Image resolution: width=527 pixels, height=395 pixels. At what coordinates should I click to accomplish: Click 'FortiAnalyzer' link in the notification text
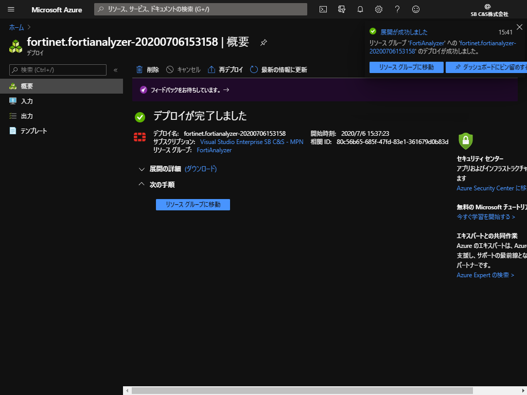click(426, 43)
